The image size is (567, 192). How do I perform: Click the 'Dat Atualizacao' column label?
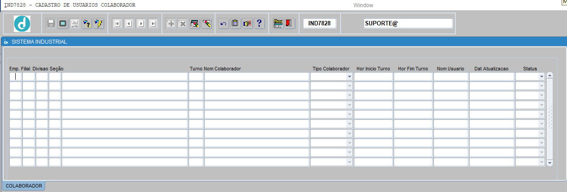click(491, 69)
